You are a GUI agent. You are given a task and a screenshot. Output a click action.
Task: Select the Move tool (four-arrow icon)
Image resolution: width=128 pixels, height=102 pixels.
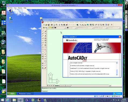[45, 43]
